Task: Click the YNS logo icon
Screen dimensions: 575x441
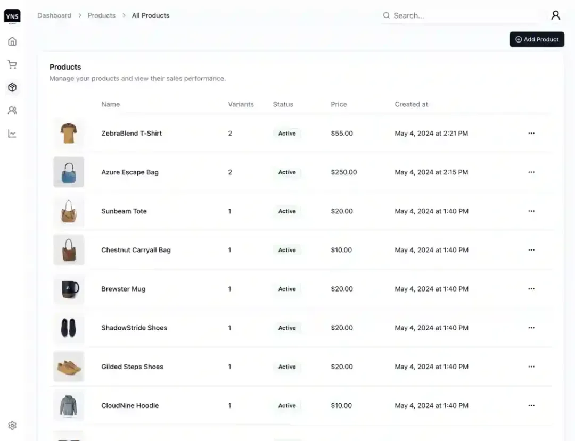Action: [x=12, y=16]
